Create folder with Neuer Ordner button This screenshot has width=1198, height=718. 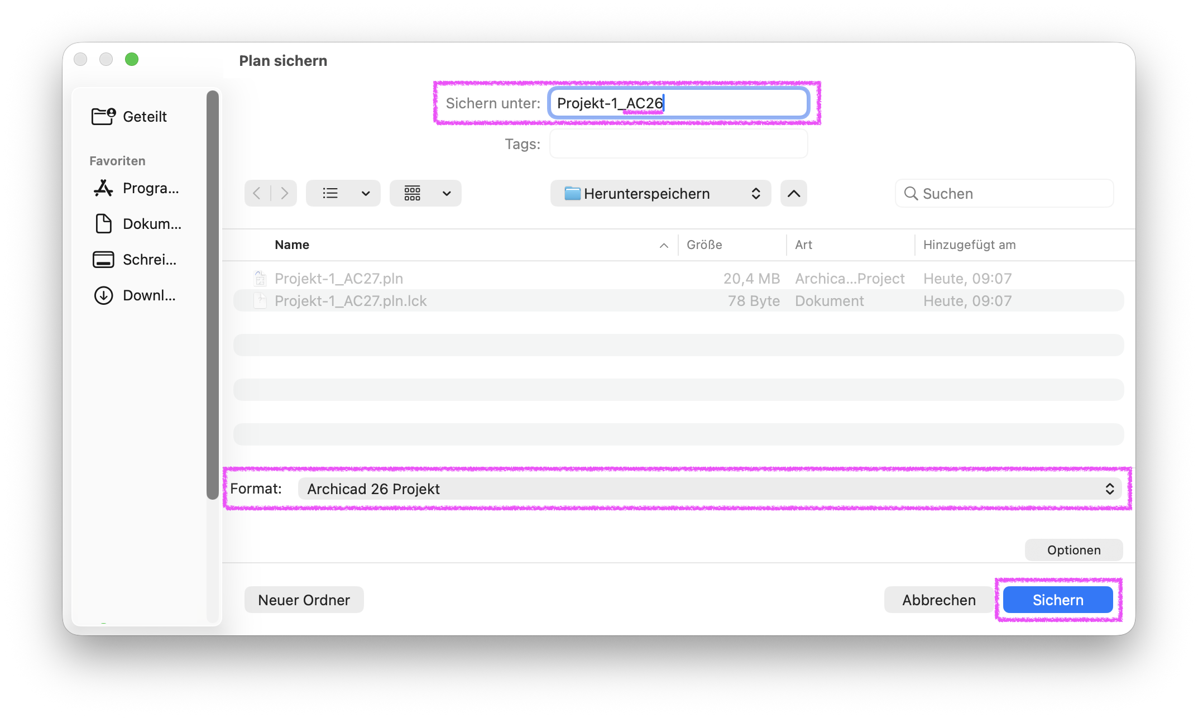click(304, 600)
